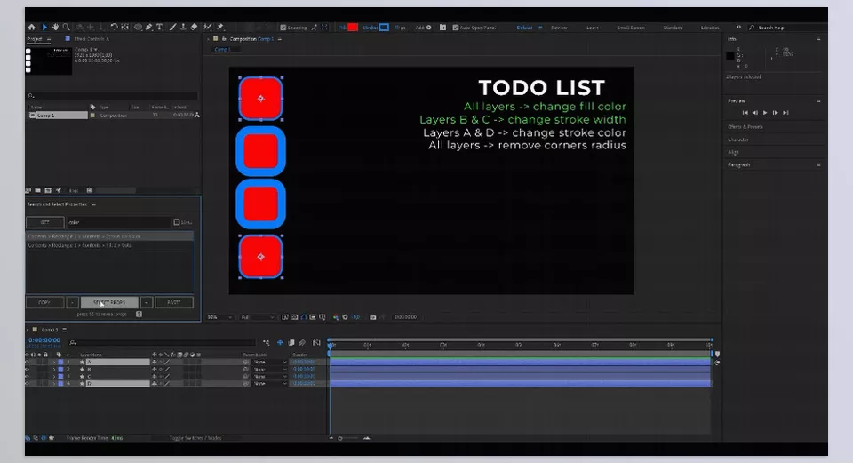Click the COPY button
The image size is (853, 463).
click(x=44, y=302)
